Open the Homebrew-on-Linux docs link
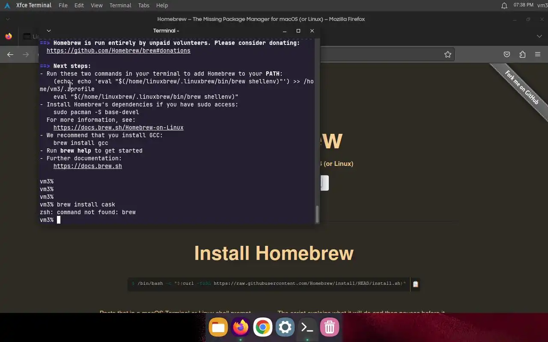The width and height of the screenshot is (548, 342). coord(119,127)
